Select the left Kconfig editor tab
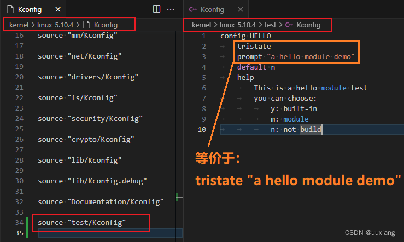Image resolution: width=404 pixels, height=242 pixels. point(33,9)
